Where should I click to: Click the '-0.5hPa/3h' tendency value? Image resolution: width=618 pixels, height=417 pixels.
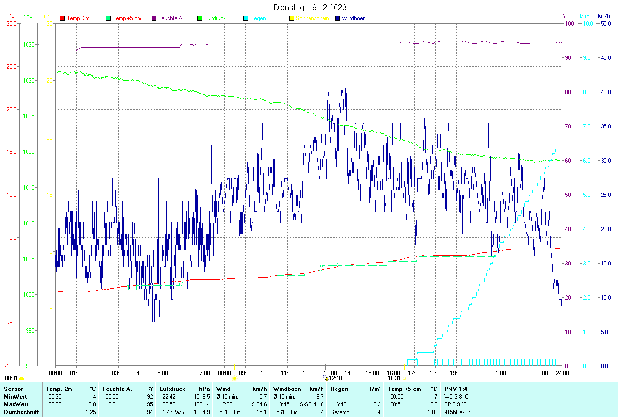click(458, 412)
